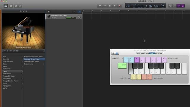Select the typing keyboard view button
Screen dimensions: 190x107
(117, 53)
